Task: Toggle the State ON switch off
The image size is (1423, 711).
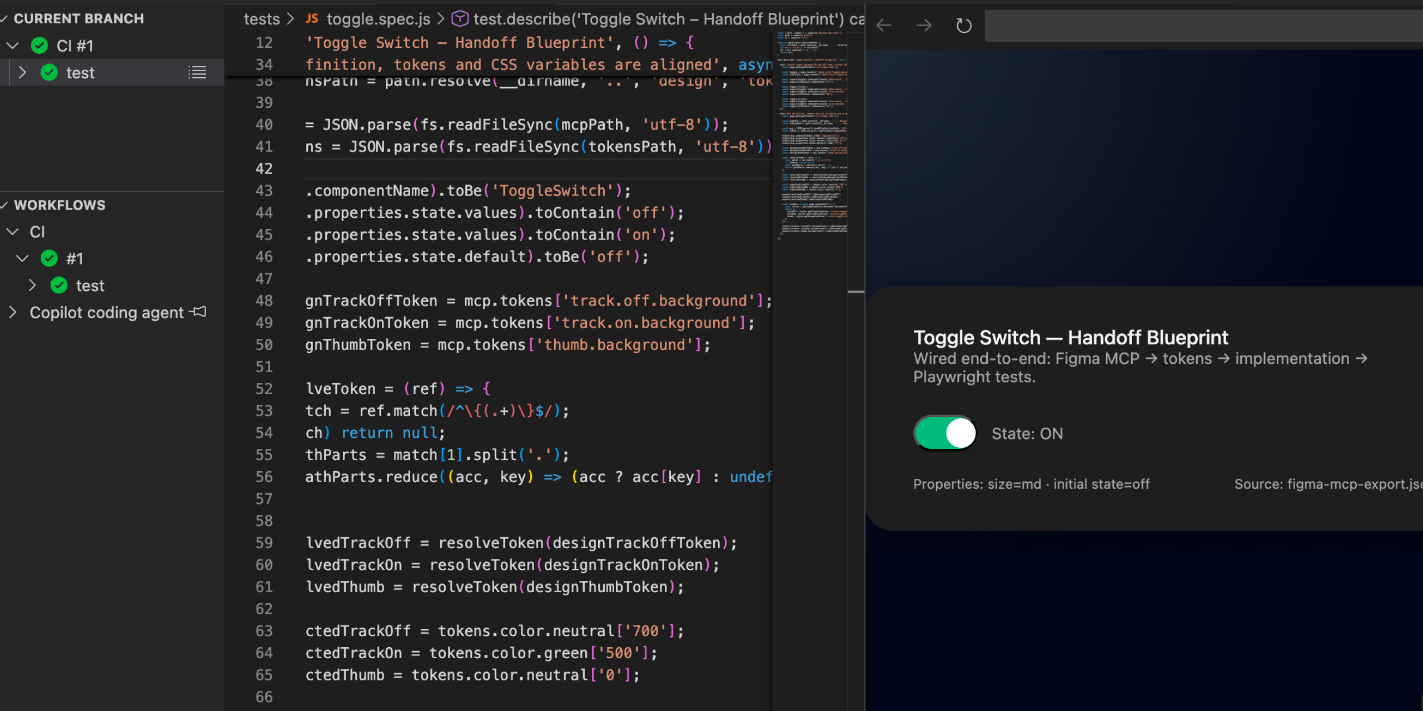Action: pyautogui.click(x=944, y=433)
